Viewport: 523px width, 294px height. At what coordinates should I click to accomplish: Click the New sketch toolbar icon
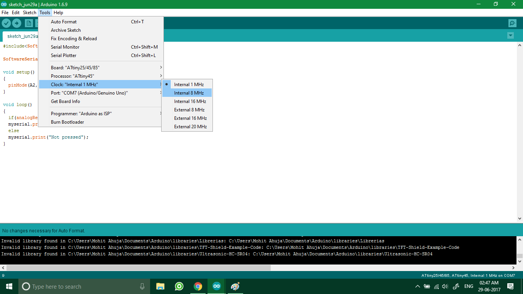click(x=29, y=23)
